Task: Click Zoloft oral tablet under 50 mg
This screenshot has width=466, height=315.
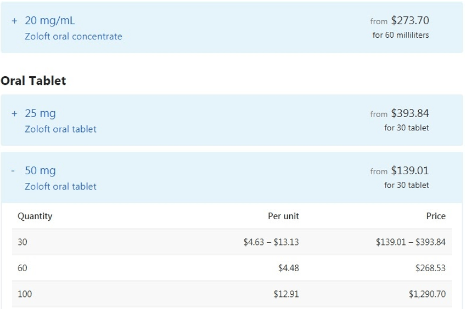Action: [x=60, y=187]
